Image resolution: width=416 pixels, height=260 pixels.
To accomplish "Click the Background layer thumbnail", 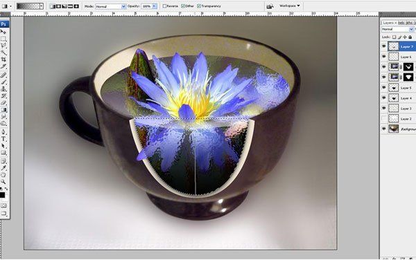I will tap(393, 129).
